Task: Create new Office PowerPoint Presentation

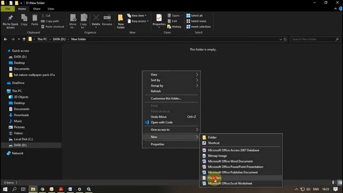Action: click(x=241, y=167)
